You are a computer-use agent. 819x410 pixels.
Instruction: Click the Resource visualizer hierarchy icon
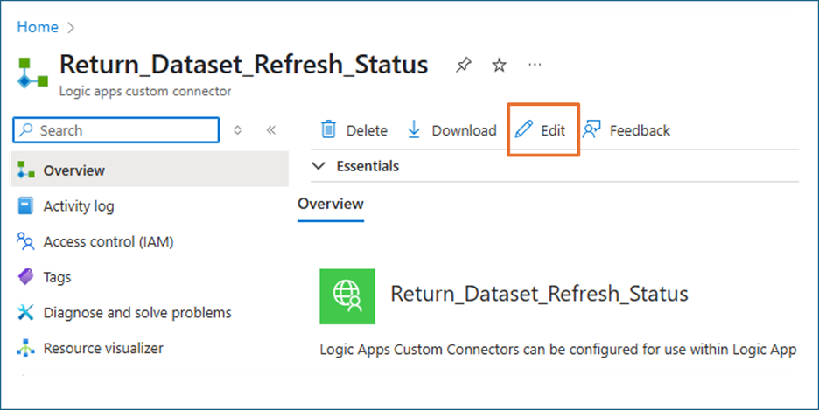(25, 348)
